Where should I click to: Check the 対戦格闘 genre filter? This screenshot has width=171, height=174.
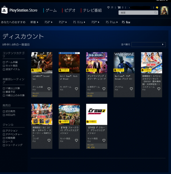pos(4,138)
